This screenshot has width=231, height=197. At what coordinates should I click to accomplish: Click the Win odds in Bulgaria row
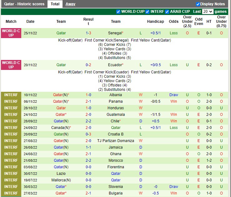[174, 193]
